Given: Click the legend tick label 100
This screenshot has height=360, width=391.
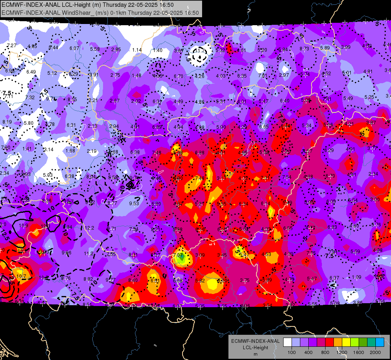Looking at the screenshot, I should click(x=292, y=352).
